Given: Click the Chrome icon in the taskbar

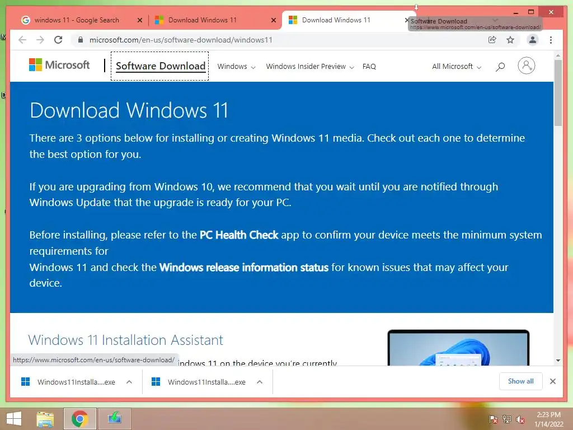Looking at the screenshot, I should 79,419.
